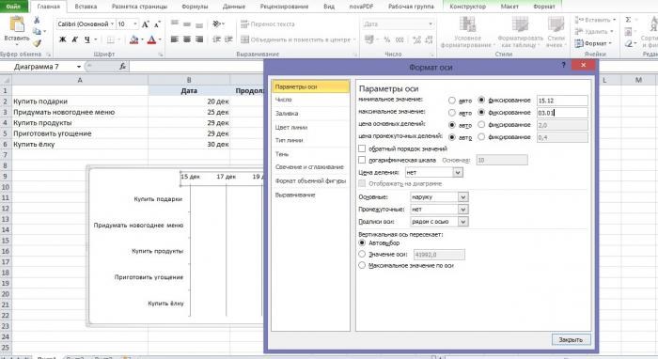The image size is (658, 359).
Task: Increase font size with large A icon
Action: (x=145, y=24)
